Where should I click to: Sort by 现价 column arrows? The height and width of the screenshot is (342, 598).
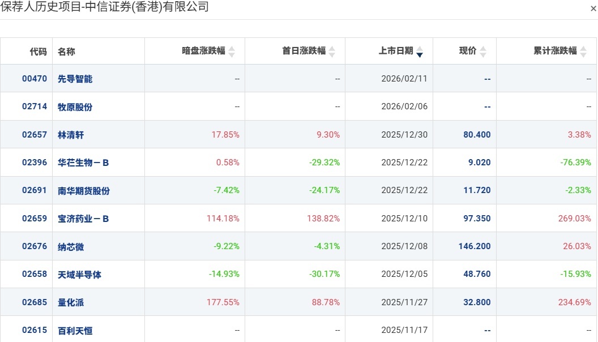483,51
